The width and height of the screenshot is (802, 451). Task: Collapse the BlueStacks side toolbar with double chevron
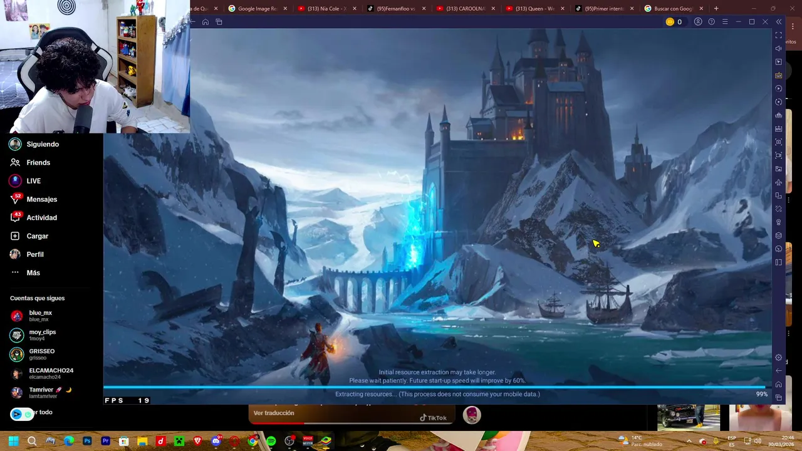[779, 22]
